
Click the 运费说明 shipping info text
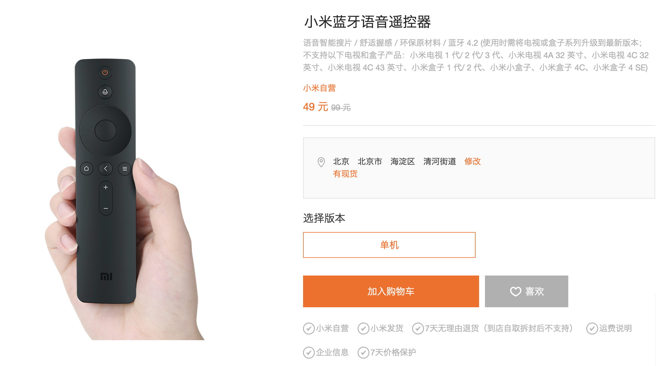pos(615,328)
